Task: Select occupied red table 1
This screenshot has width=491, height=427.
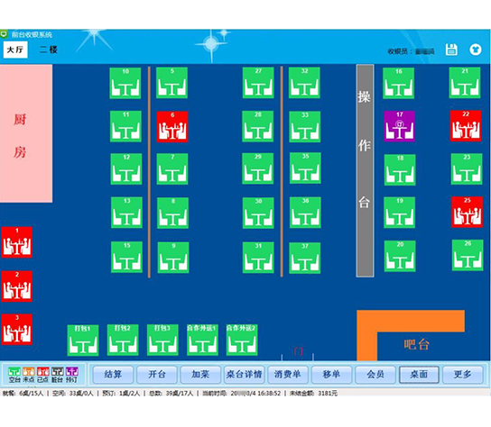Action: coord(16,242)
